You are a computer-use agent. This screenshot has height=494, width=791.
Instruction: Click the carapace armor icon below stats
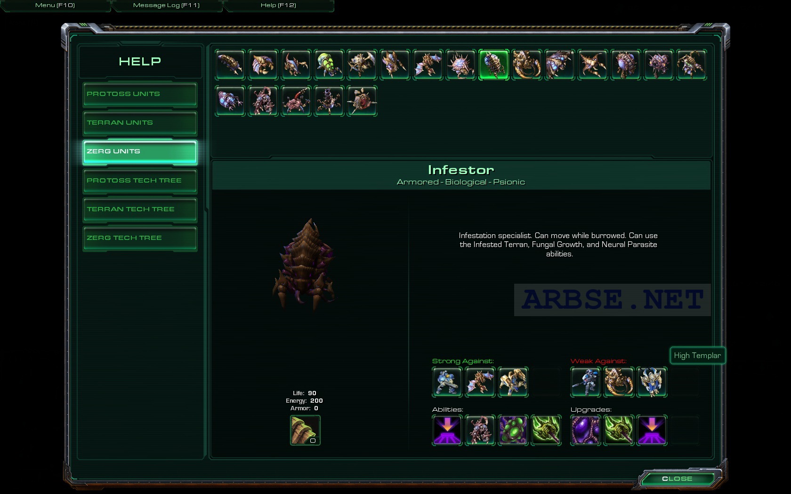coord(305,430)
